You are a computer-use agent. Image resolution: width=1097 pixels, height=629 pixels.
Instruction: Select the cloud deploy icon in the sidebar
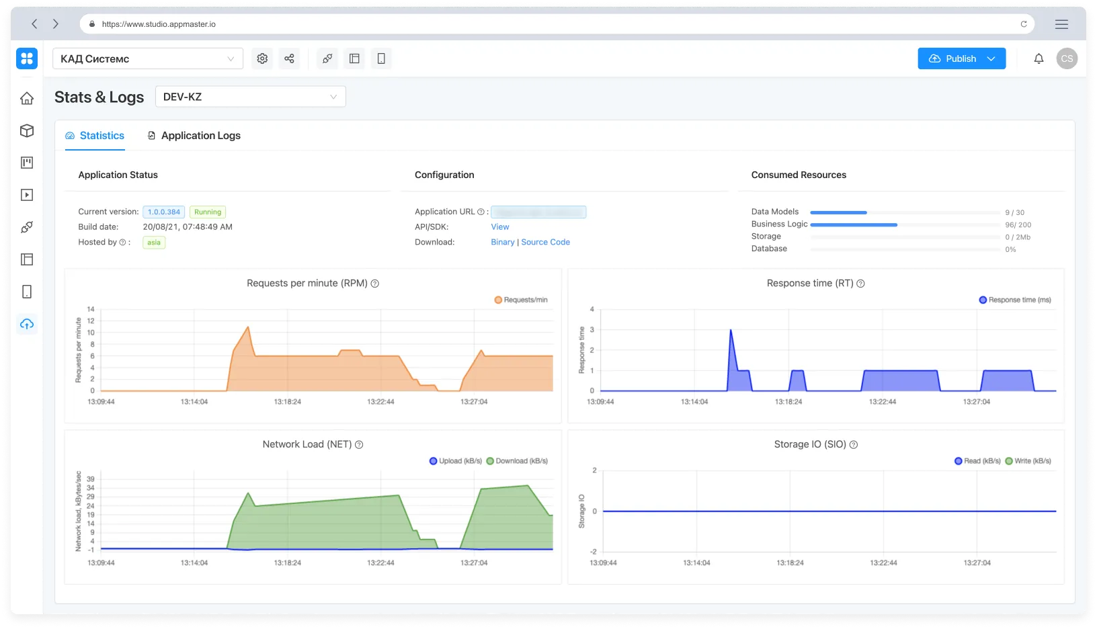(x=27, y=323)
